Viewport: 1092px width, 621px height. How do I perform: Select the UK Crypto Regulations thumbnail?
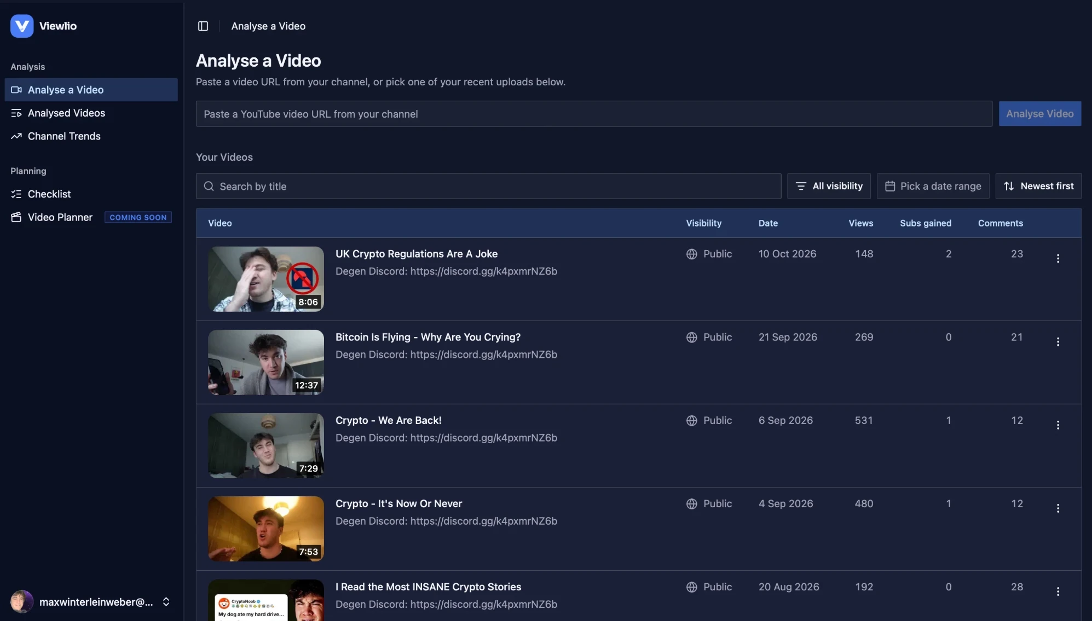tap(266, 279)
